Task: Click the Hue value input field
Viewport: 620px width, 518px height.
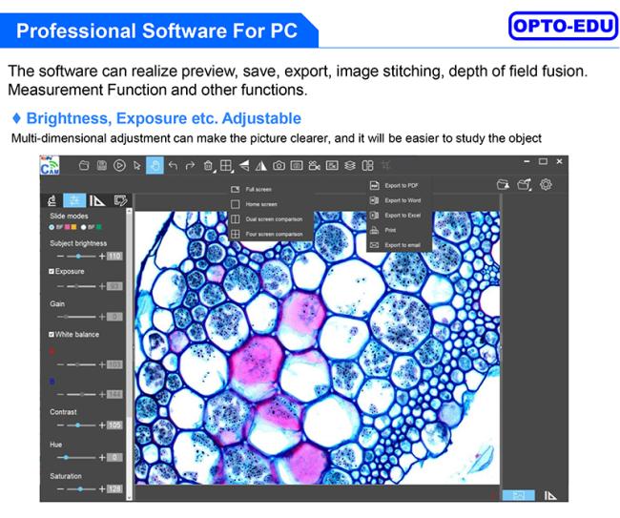Action: click(115, 457)
